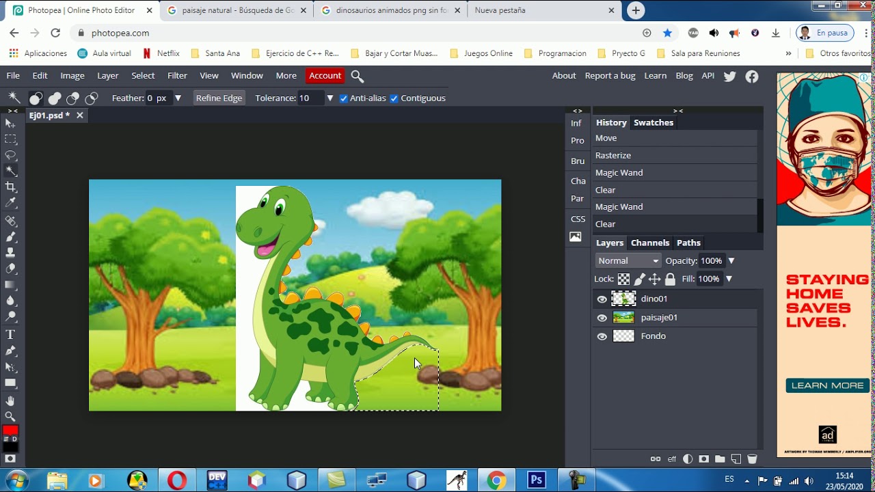This screenshot has width=875, height=492.
Task: Select the Hand tool
Action: [10, 400]
